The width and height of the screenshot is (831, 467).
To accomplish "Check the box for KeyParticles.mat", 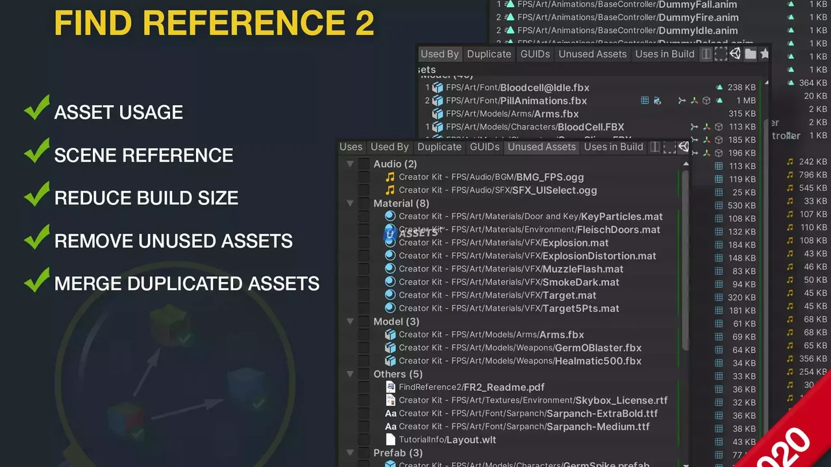I will click(364, 217).
